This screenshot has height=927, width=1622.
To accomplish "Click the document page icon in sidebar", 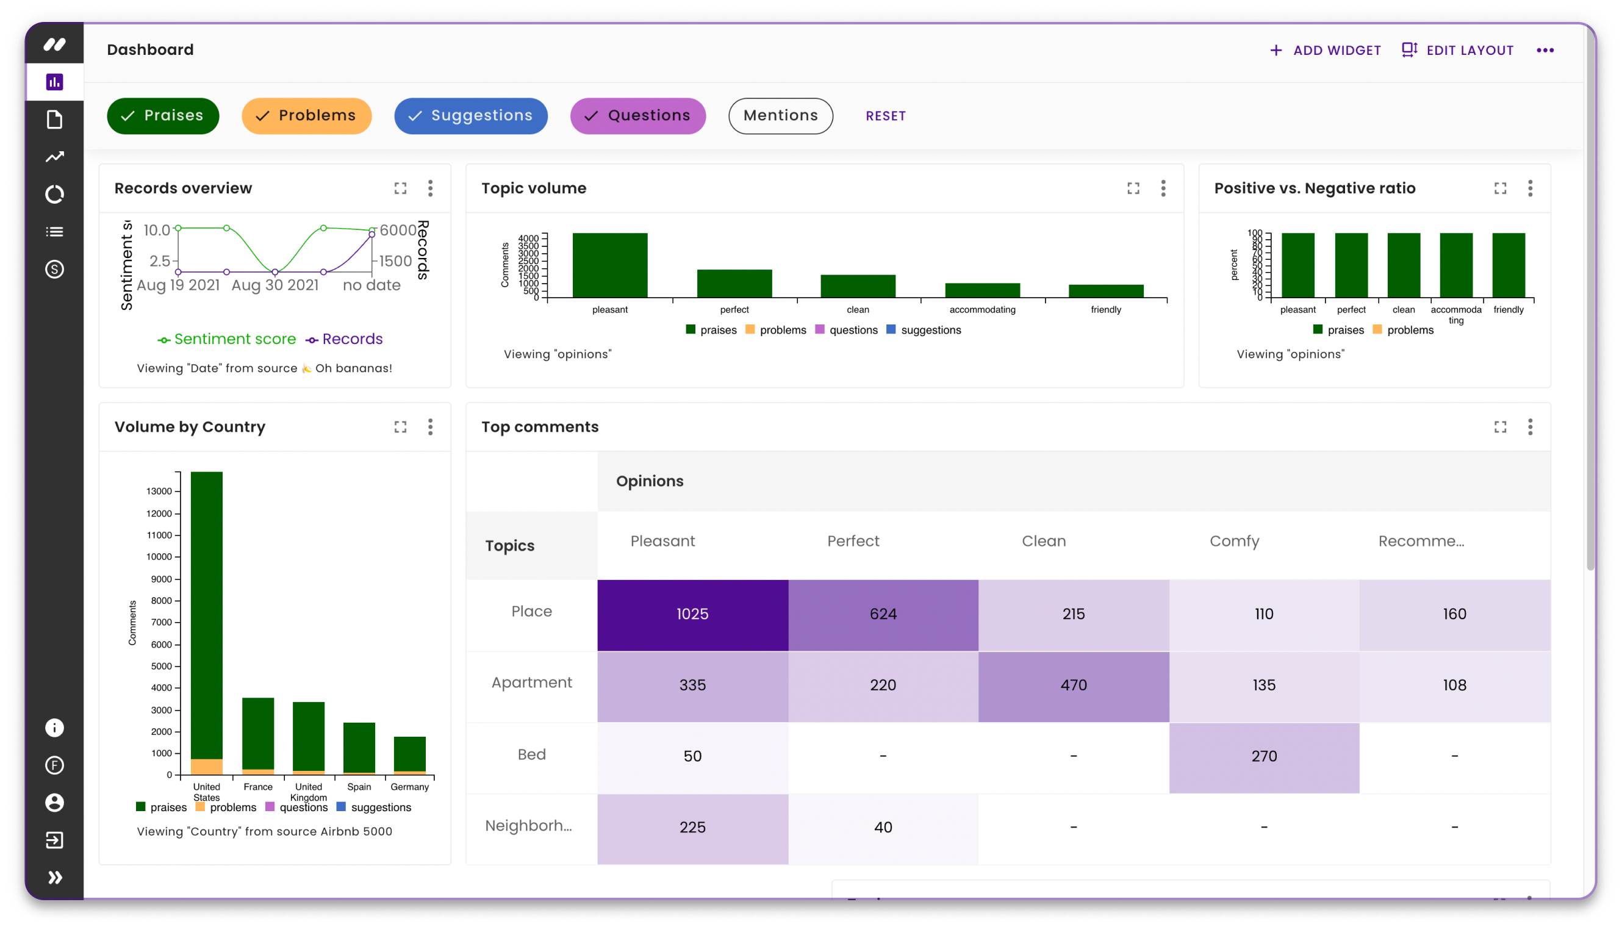I will (x=55, y=120).
